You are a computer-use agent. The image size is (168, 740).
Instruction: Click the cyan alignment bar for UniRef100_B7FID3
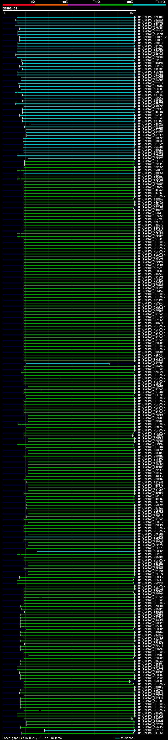[76, 17]
